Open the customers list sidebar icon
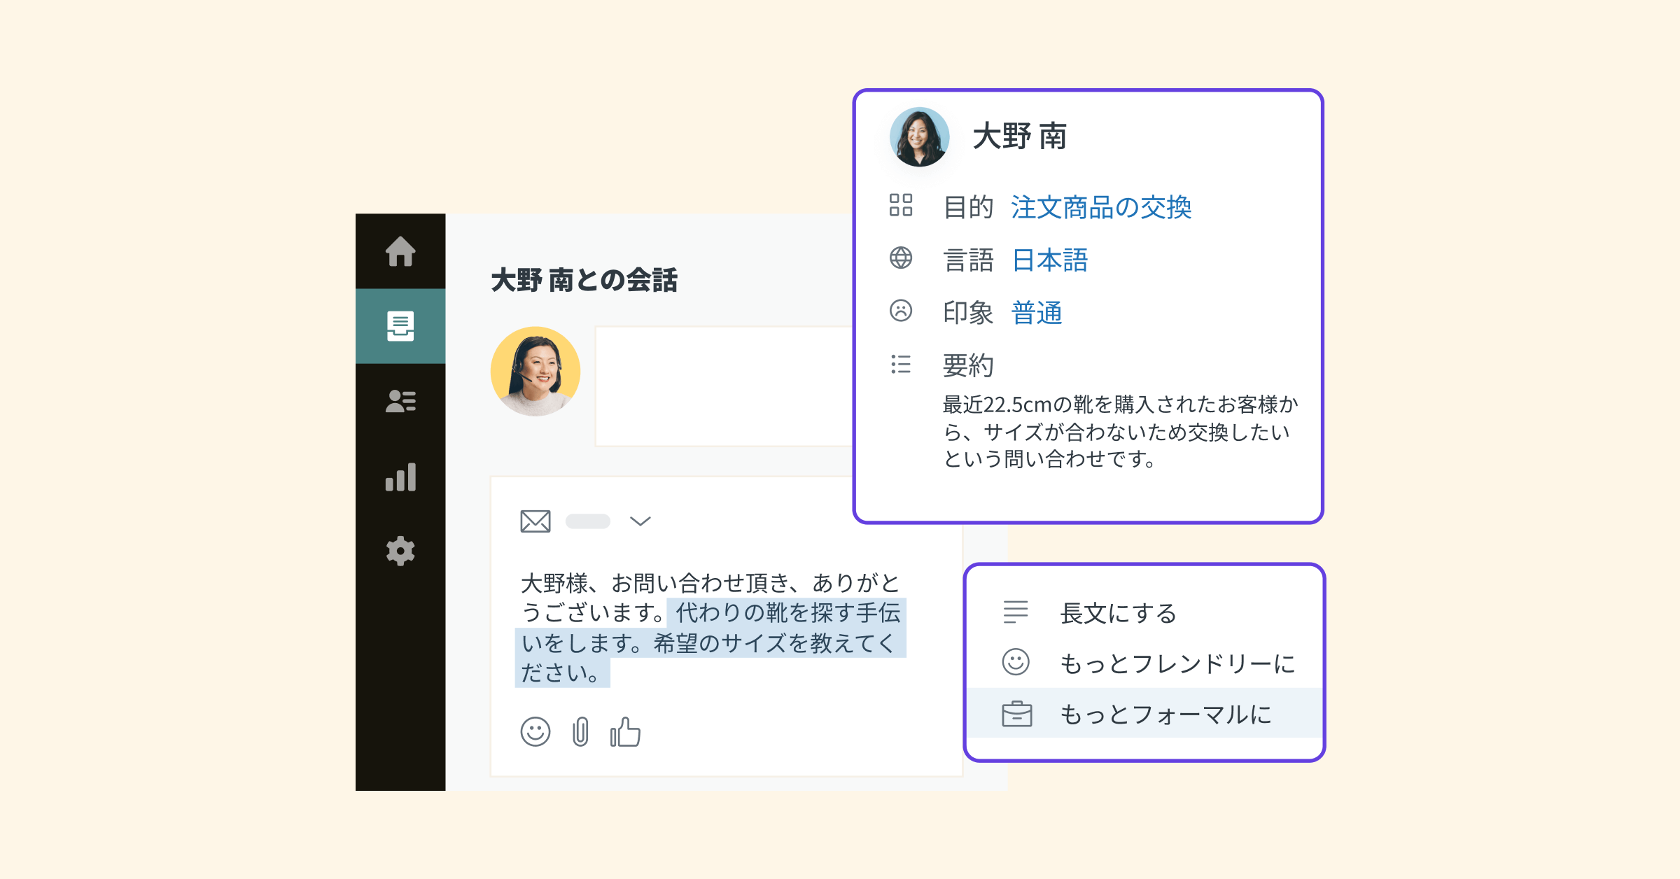This screenshot has width=1680, height=879. click(x=400, y=401)
